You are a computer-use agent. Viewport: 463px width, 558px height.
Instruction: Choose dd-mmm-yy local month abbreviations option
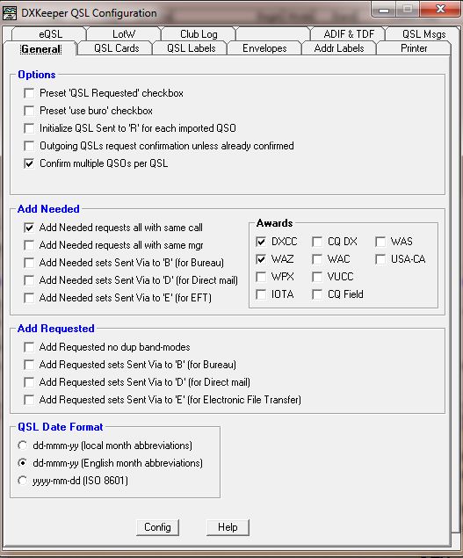coord(23,446)
